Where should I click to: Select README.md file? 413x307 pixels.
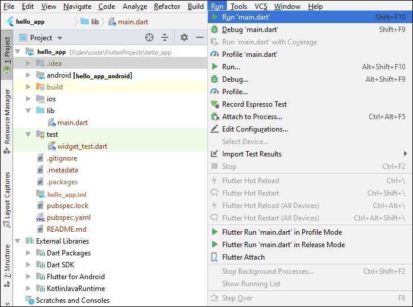click(66, 229)
